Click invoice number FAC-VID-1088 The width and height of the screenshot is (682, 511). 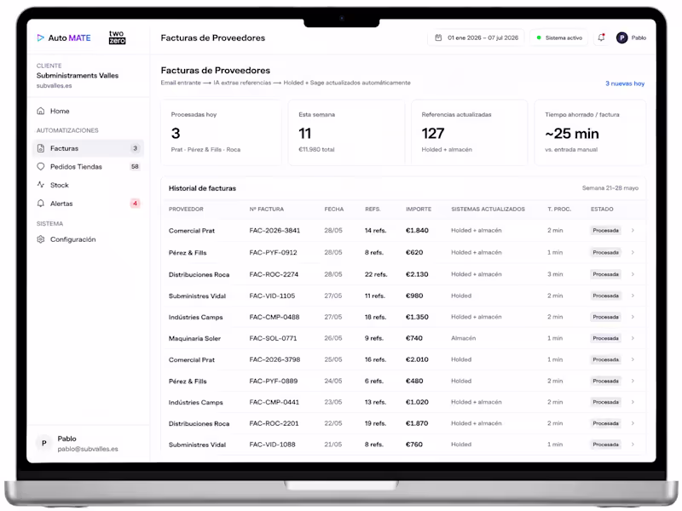coord(272,445)
